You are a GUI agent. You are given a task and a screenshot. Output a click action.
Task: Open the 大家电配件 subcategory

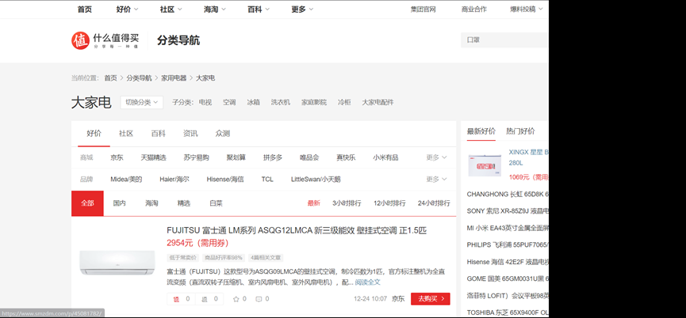click(x=377, y=103)
